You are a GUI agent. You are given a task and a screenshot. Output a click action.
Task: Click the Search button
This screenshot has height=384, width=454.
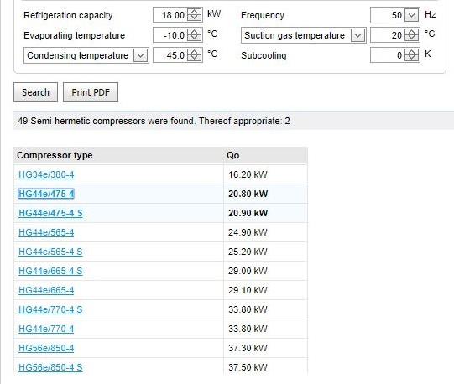click(x=35, y=92)
